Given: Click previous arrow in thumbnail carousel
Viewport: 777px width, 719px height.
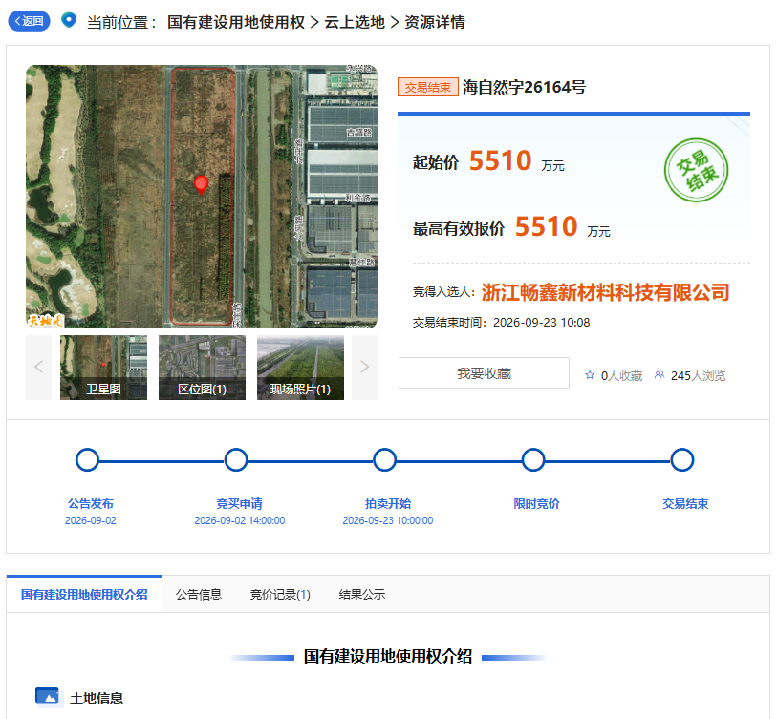Looking at the screenshot, I should coord(38,368).
